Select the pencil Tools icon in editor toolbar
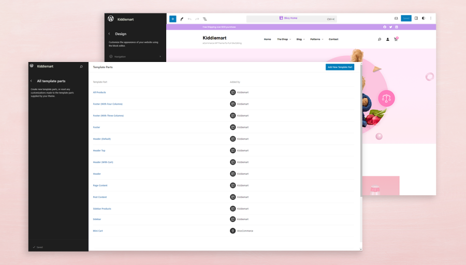This screenshot has width=466, height=265. pos(182,19)
